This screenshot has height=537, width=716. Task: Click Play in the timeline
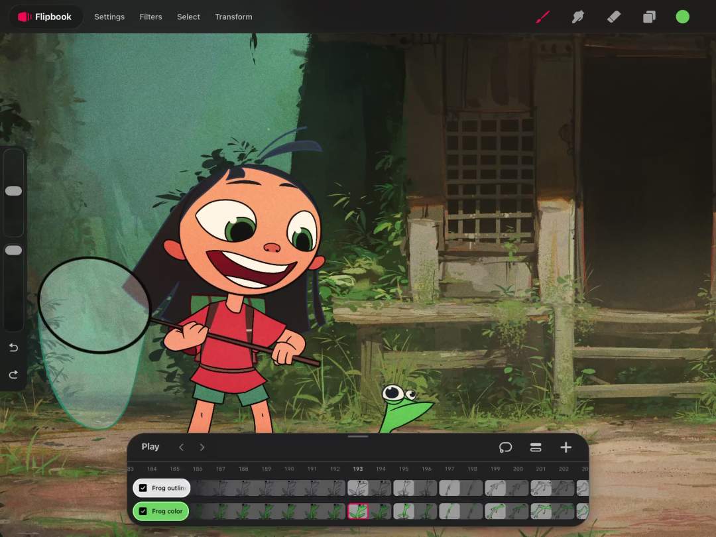click(x=150, y=447)
